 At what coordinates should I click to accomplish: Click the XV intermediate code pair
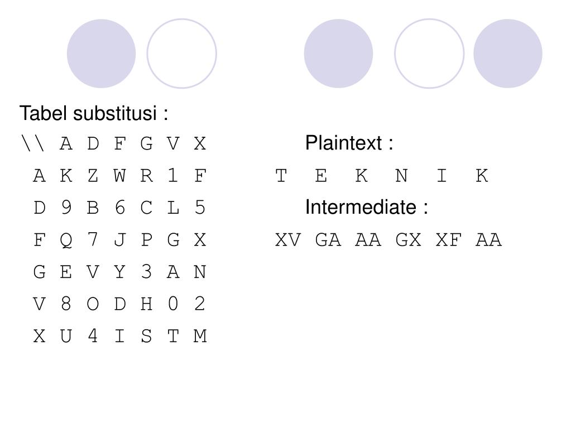(x=288, y=240)
